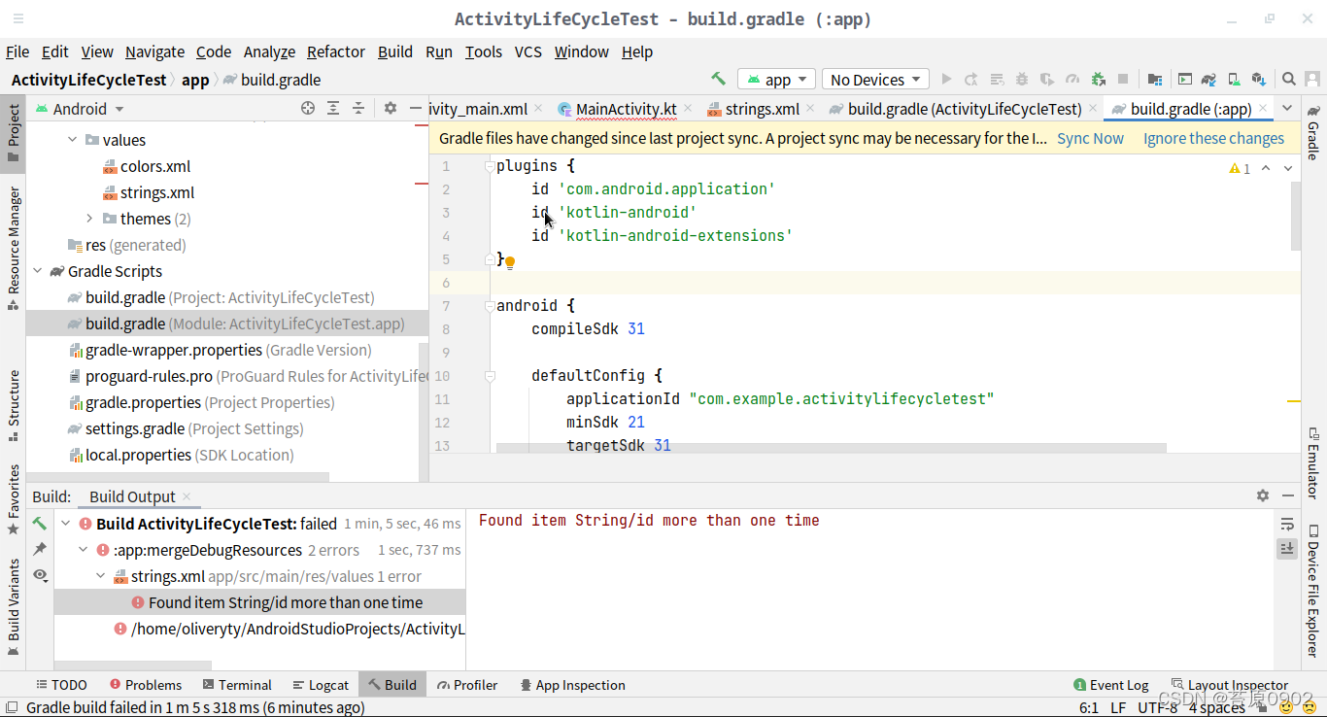
Task: Sync project with Gradle files toolbar icon
Action: [1208, 79]
